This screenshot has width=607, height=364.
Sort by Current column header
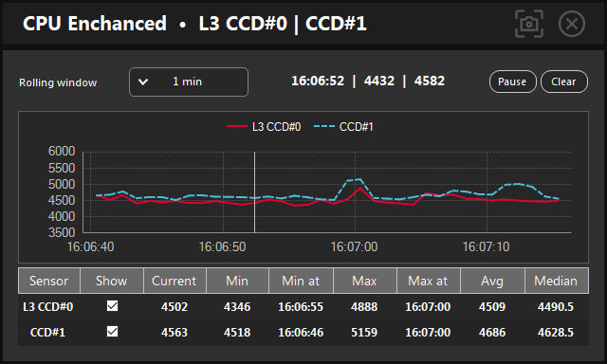(175, 281)
